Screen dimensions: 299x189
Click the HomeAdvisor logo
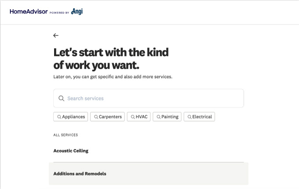[28, 12]
